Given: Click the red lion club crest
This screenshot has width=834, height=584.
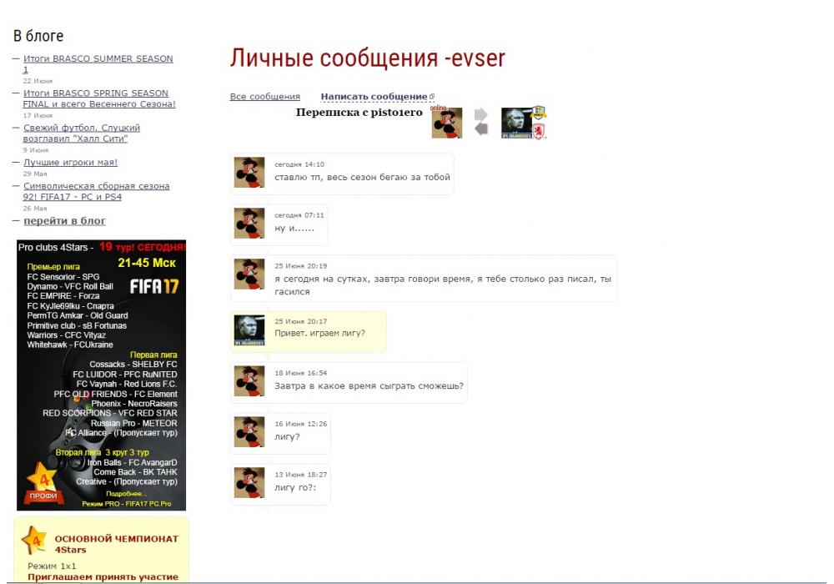Looking at the screenshot, I should coord(540,131).
